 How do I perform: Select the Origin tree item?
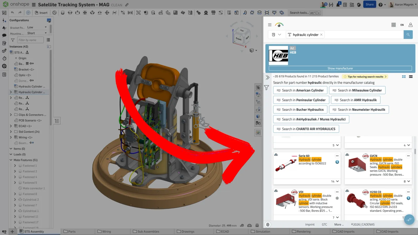coord(22,58)
